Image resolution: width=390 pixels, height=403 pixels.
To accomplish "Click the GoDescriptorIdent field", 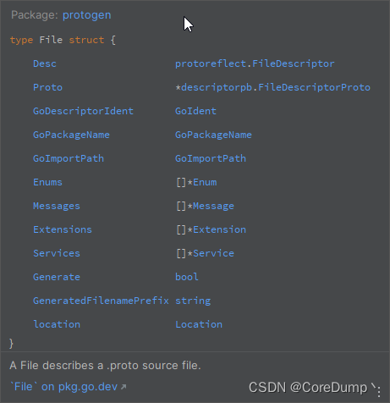I will (83, 111).
